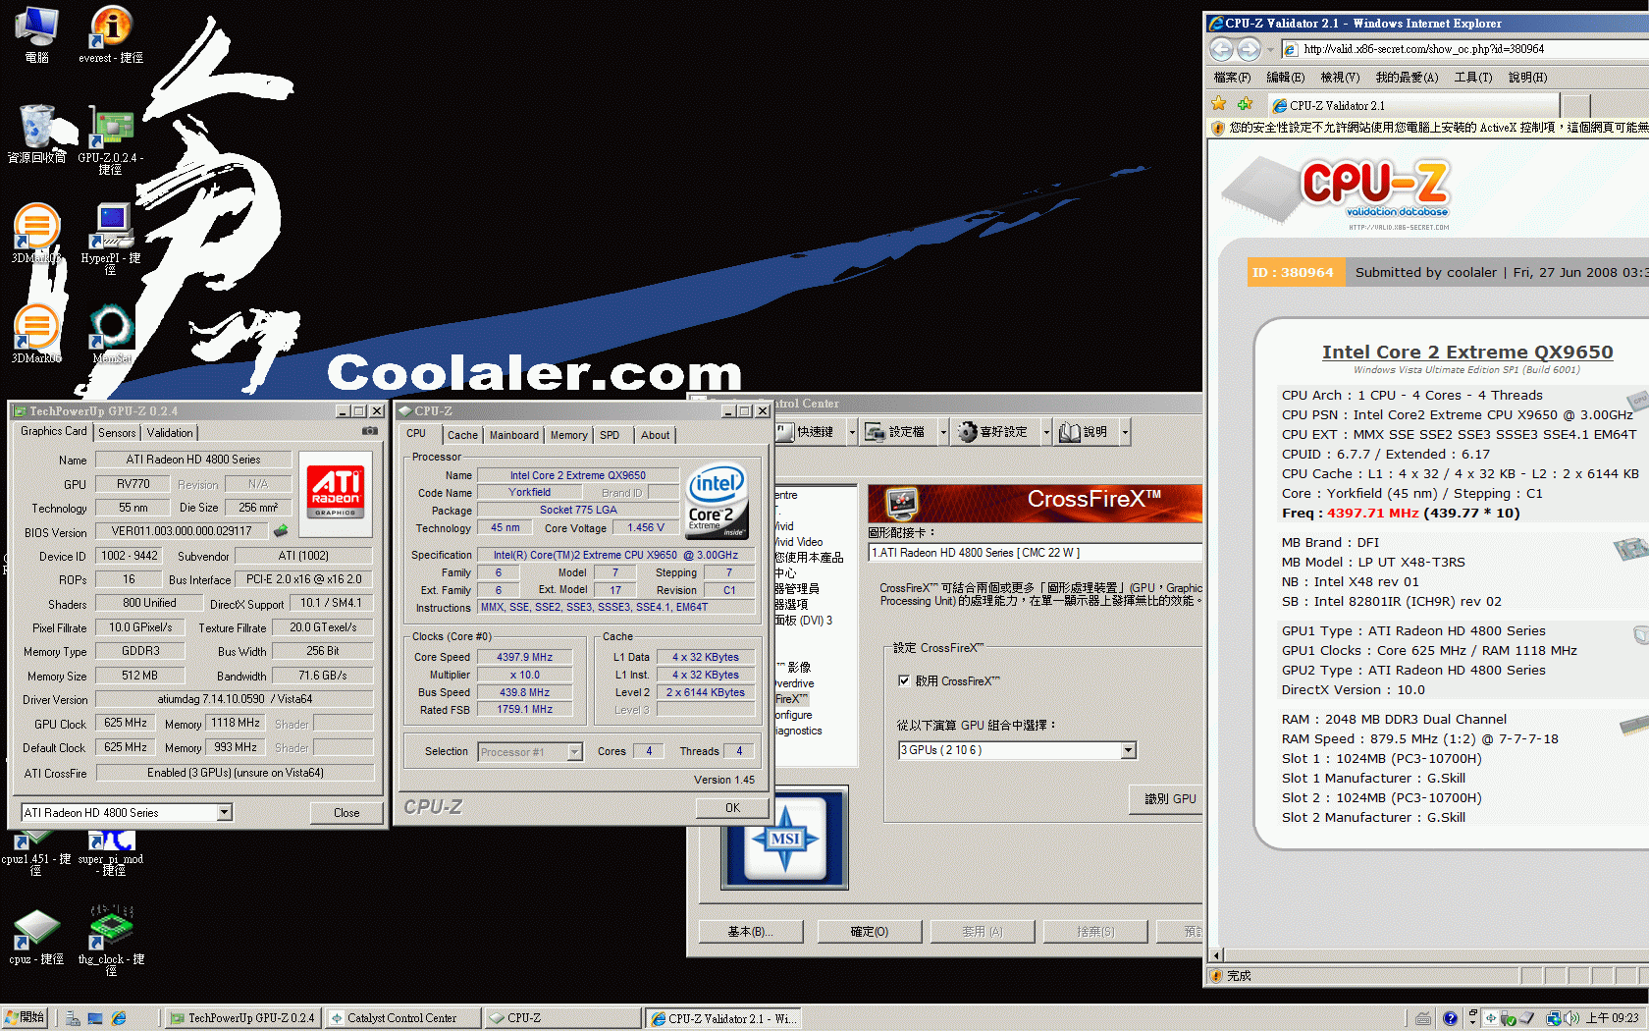This screenshot has width=1649, height=1031.
Task: Click Add to Favorites icon in IE
Action: [1245, 104]
